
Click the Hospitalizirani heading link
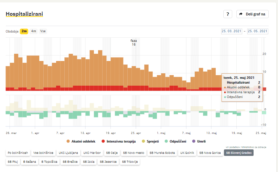pyautogui.click(x=24, y=14)
